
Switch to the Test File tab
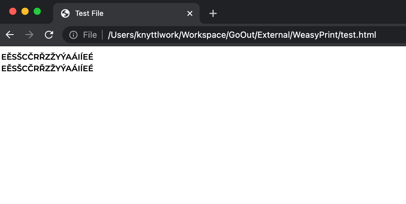[122, 13]
